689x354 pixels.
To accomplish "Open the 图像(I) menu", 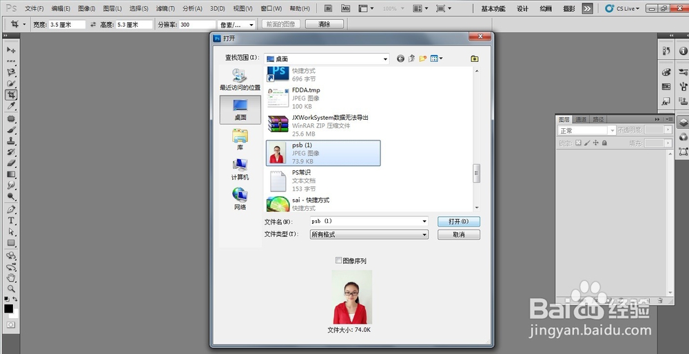I will coord(87,9).
